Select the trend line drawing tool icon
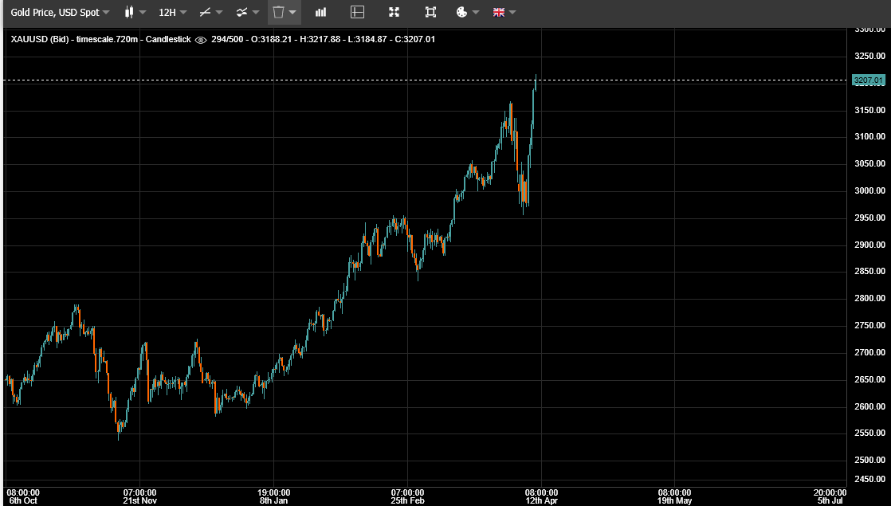 point(205,12)
